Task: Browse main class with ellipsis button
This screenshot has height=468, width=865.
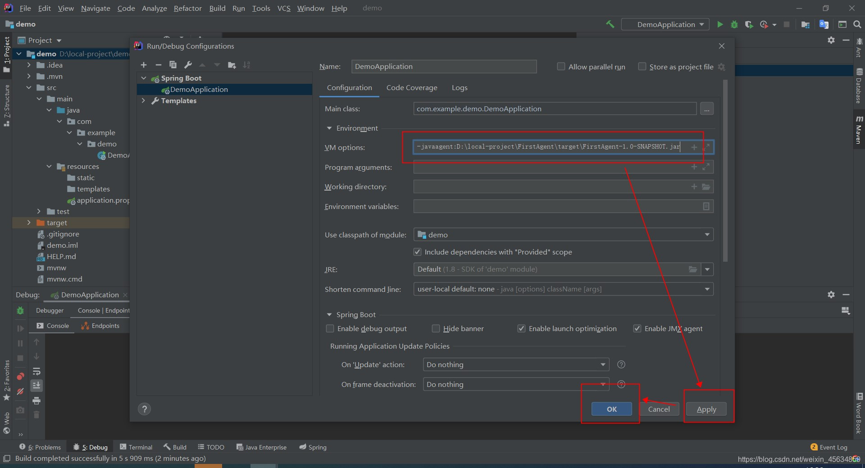Action: (x=707, y=109)
